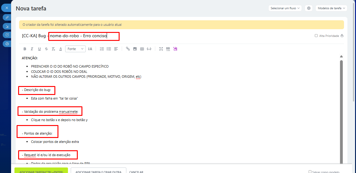Print the task using the side panel icon
Screen dimensions: 356x173
point(7,44)
